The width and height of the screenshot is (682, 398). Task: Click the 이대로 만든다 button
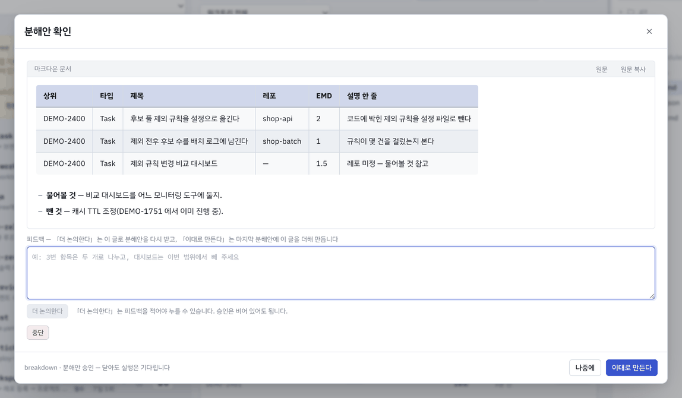(632, 368)
